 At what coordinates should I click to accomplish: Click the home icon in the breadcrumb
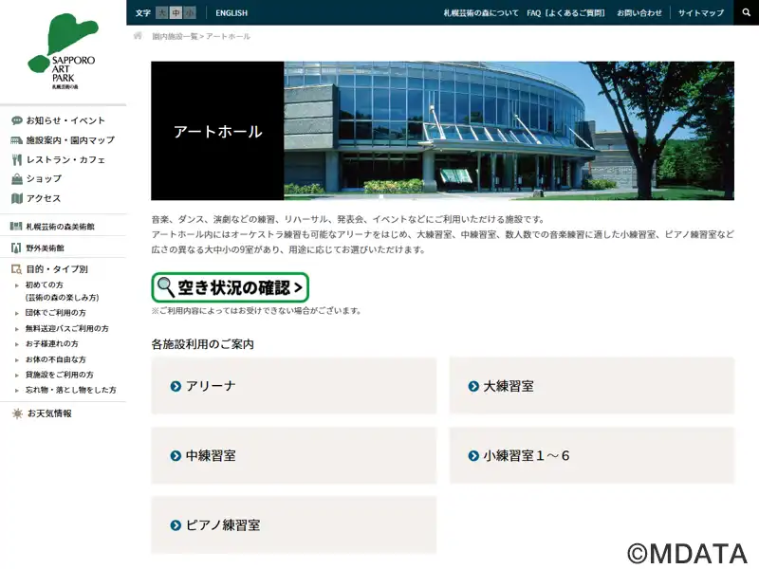click(138, 36)
